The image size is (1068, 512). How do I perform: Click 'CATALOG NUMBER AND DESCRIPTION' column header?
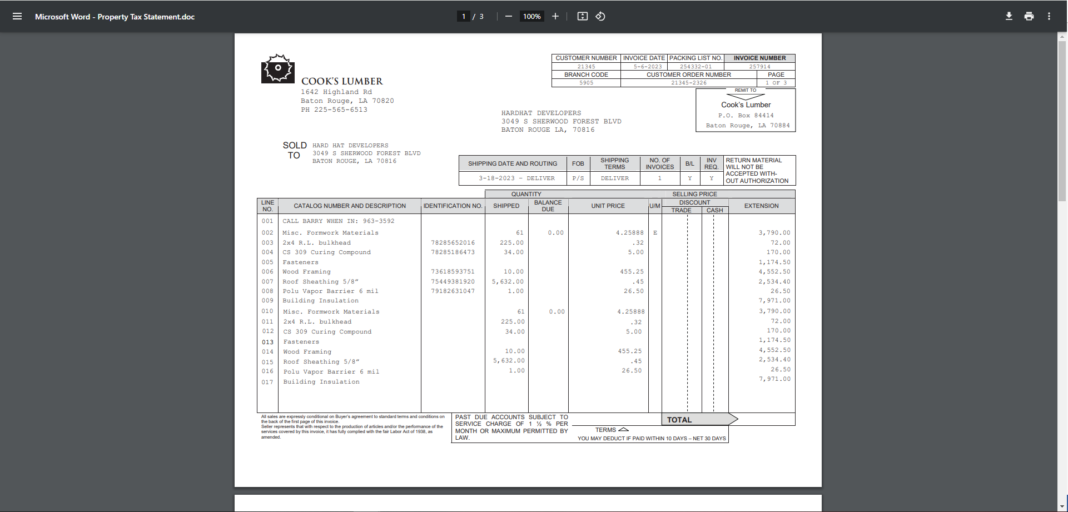click(350, 206)
